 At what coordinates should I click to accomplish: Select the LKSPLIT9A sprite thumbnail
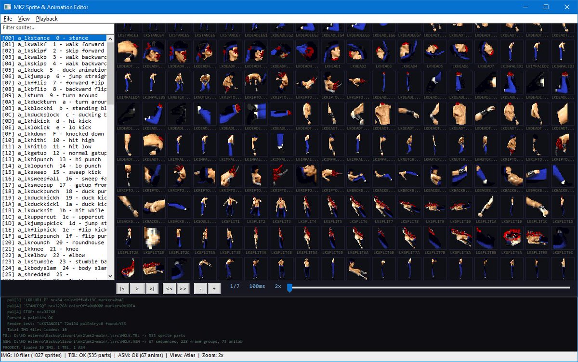coord(512,239)
